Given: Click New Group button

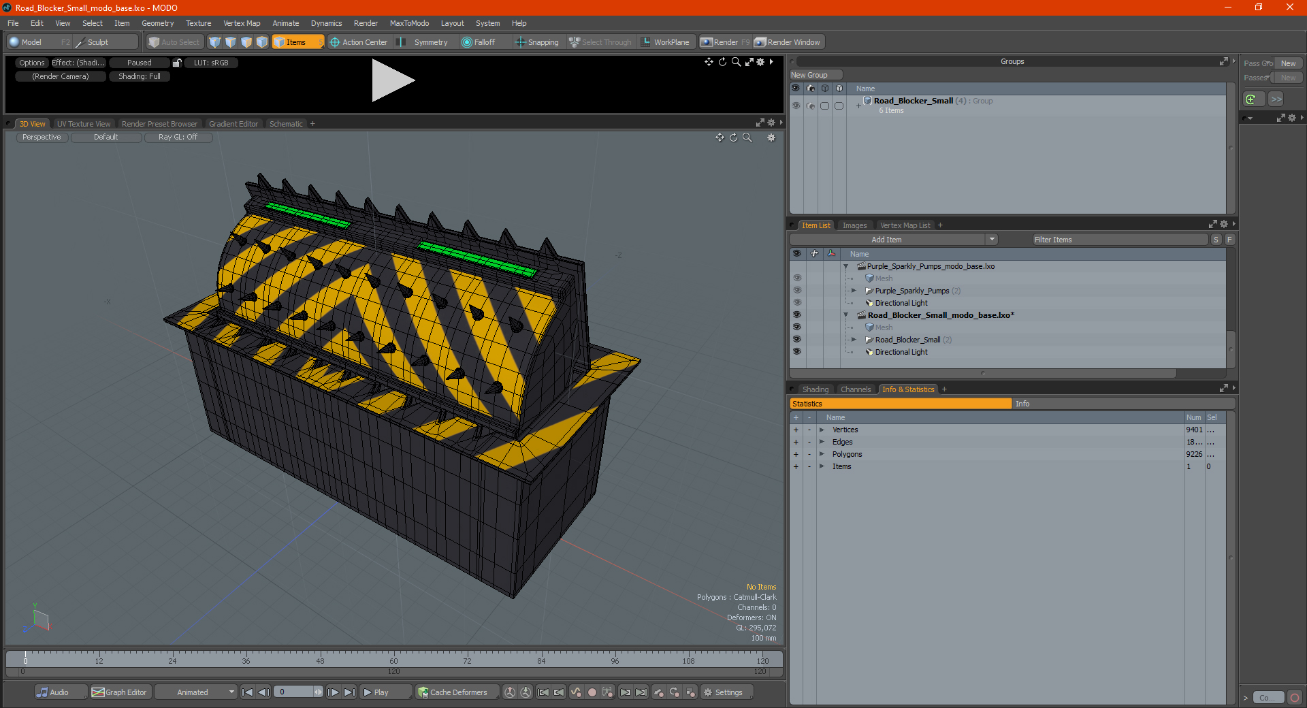Looking at the screenshot, I should 816,75.
